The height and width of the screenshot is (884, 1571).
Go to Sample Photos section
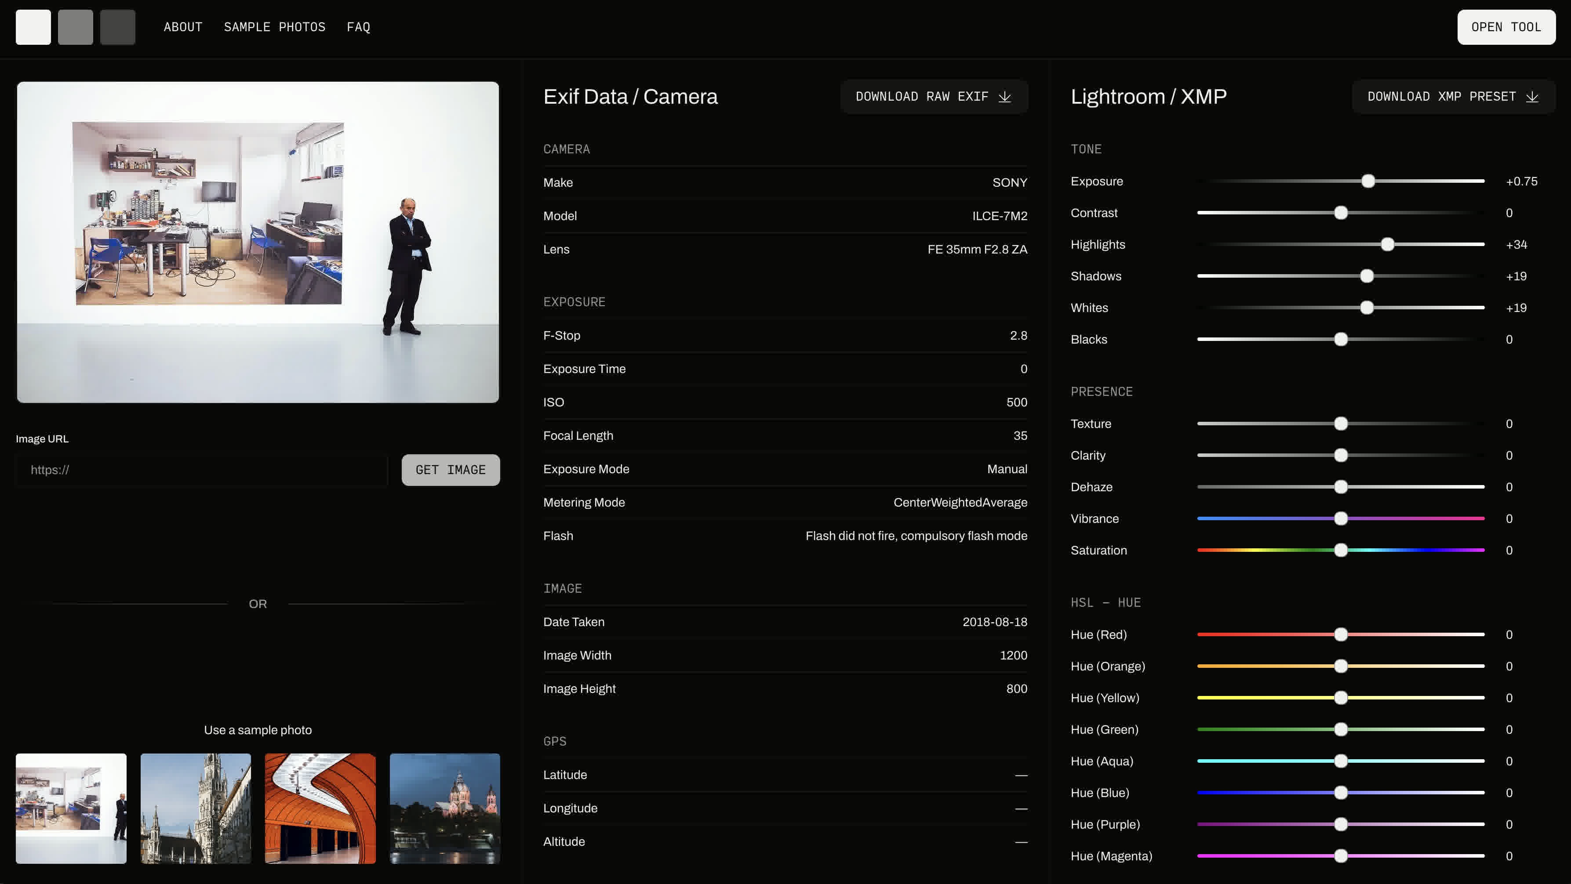pos(274,27)
